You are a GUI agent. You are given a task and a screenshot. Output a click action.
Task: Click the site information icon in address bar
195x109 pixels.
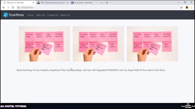[x=18, y=8]
